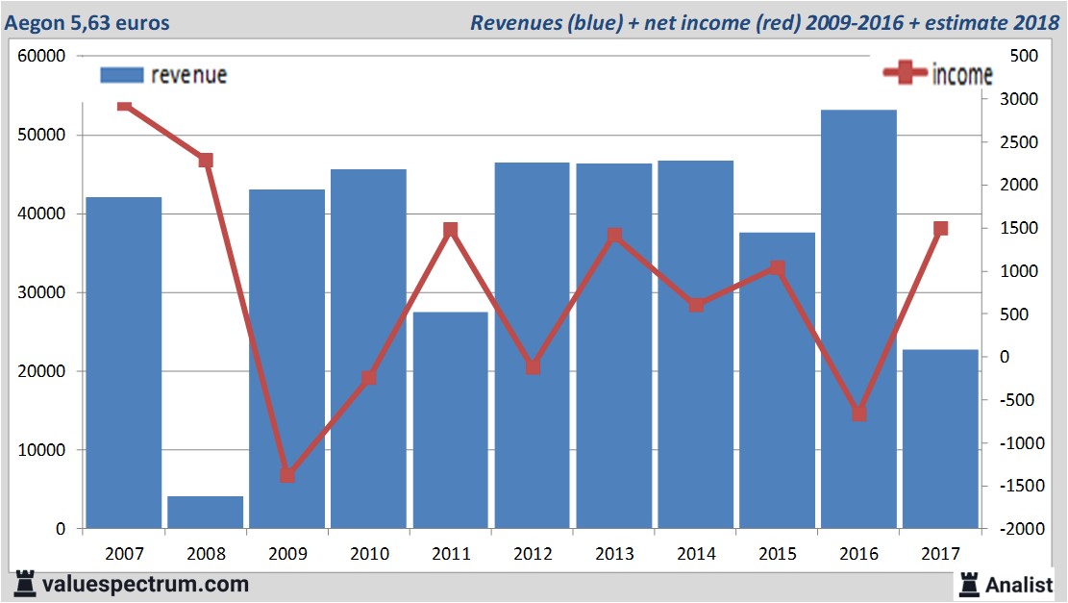Click the rook icon next to Analist
The width and height of the screenshot is (1068, 603).
coord(969,585)
